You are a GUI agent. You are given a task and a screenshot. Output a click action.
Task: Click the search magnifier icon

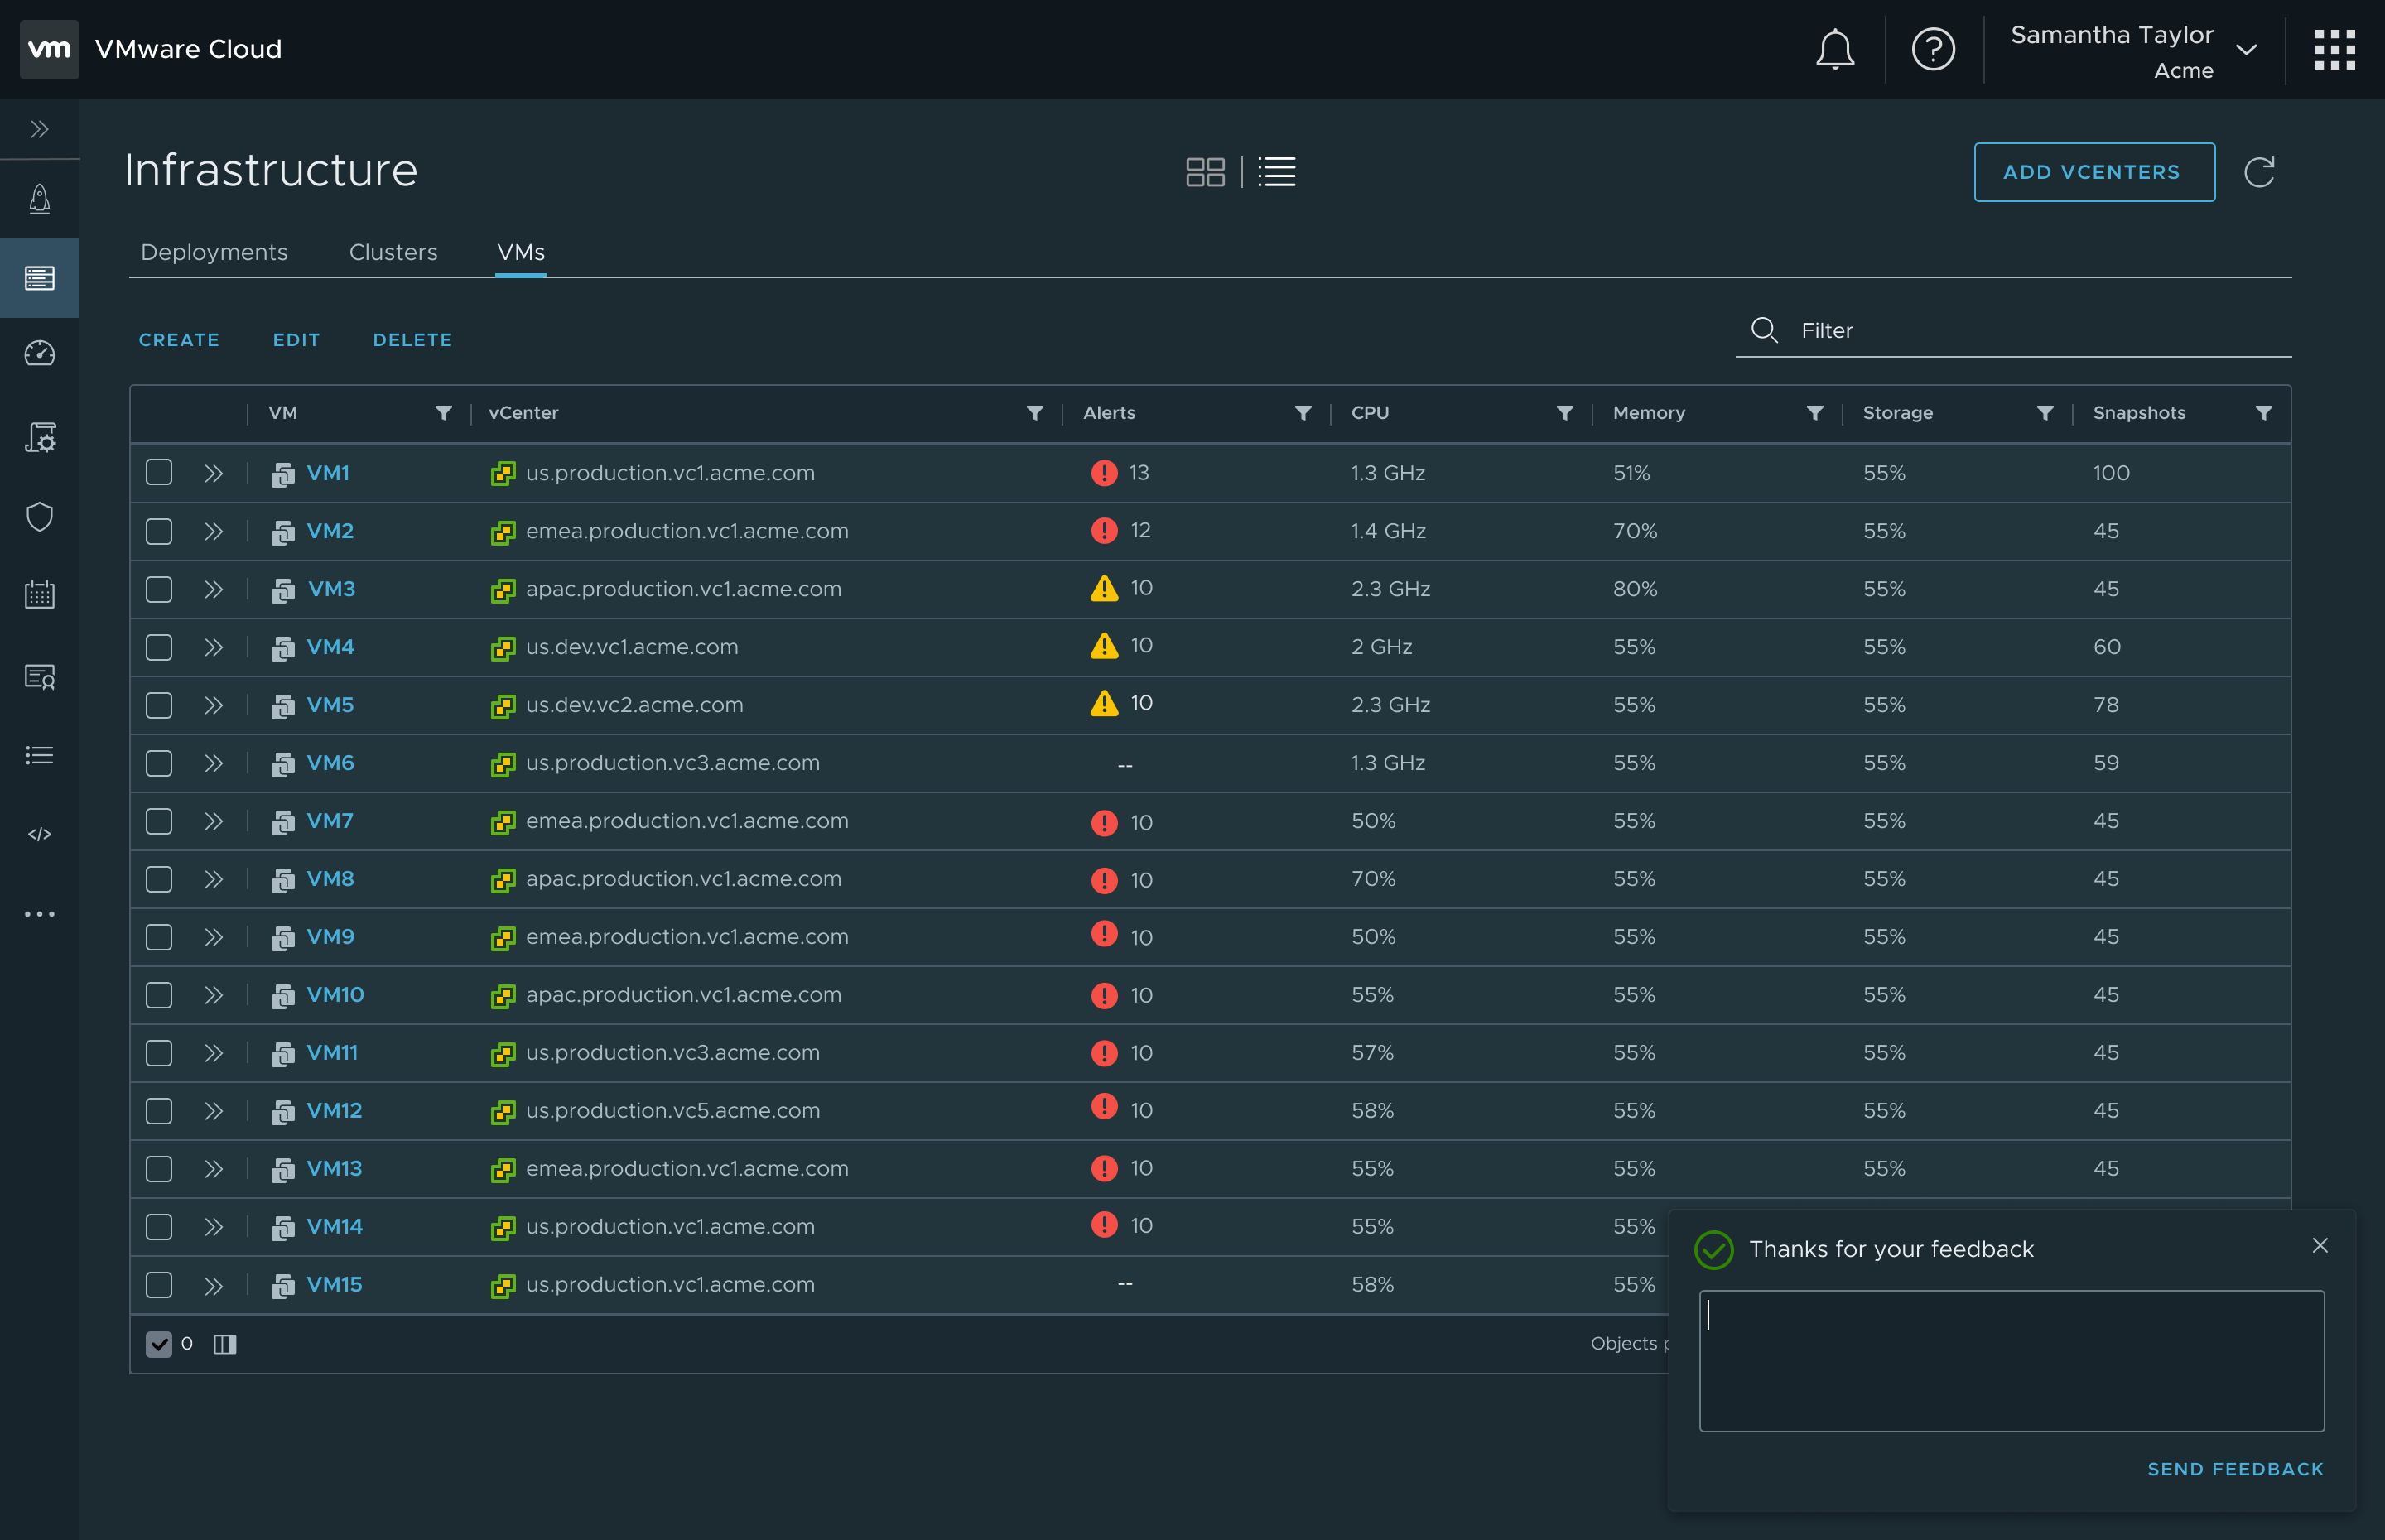[x=1764, y=330]
